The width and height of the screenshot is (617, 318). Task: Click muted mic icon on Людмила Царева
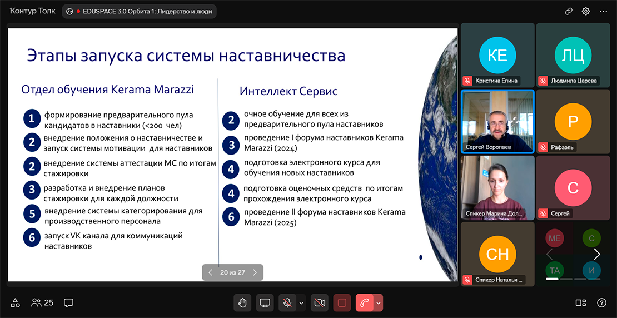tap(543, 81)
